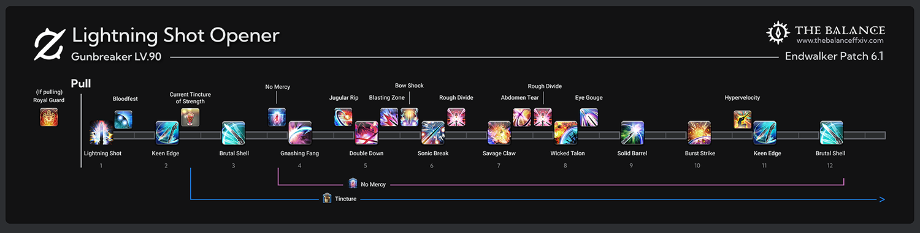The width and height of the screenshot is (920, 233).
Task: Click the small Tincture duration bar icon
Action: coord(328,198)
